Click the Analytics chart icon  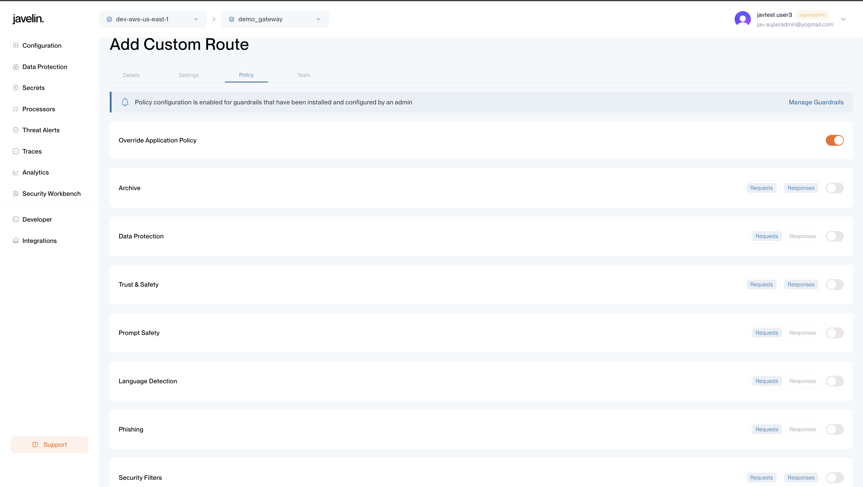16,172
